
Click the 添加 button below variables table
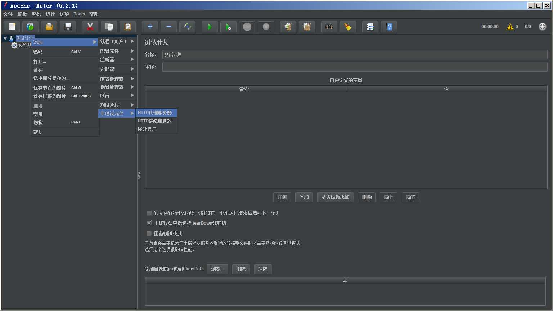click(304, 197)
